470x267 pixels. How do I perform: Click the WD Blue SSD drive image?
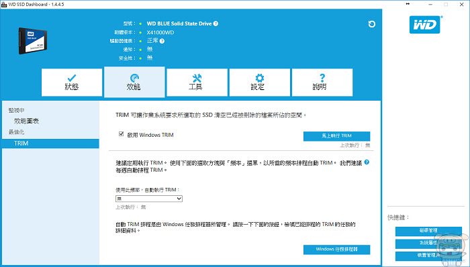click(33, 41)
